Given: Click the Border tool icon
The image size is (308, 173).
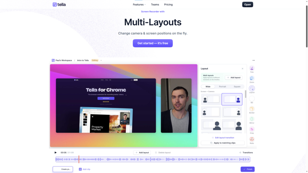Looking at the screenshot, I should (252, 109).
